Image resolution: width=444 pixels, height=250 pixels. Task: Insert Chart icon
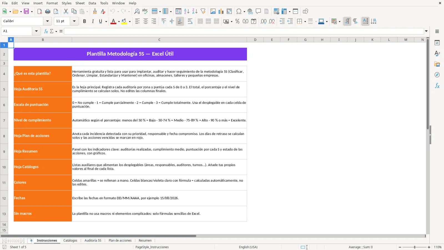pos(221,11)
